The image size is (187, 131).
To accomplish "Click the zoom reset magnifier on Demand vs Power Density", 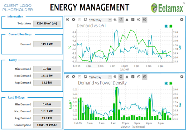I will click(115, 77).
